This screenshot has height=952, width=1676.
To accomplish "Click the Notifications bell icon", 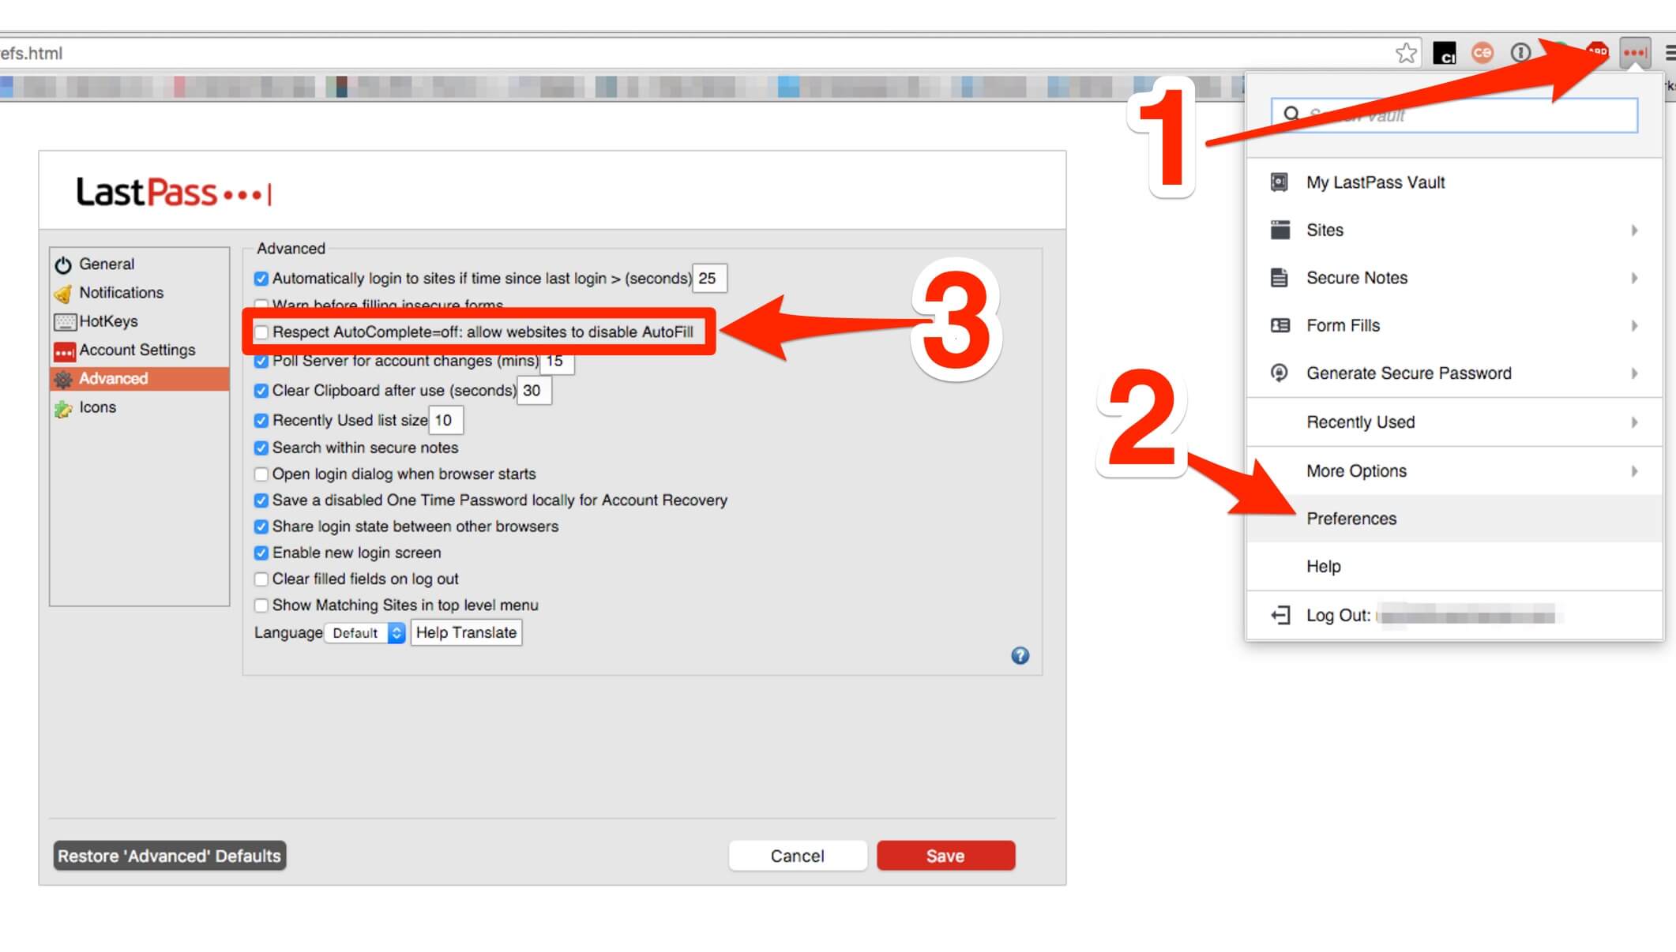I will [63, 294].
